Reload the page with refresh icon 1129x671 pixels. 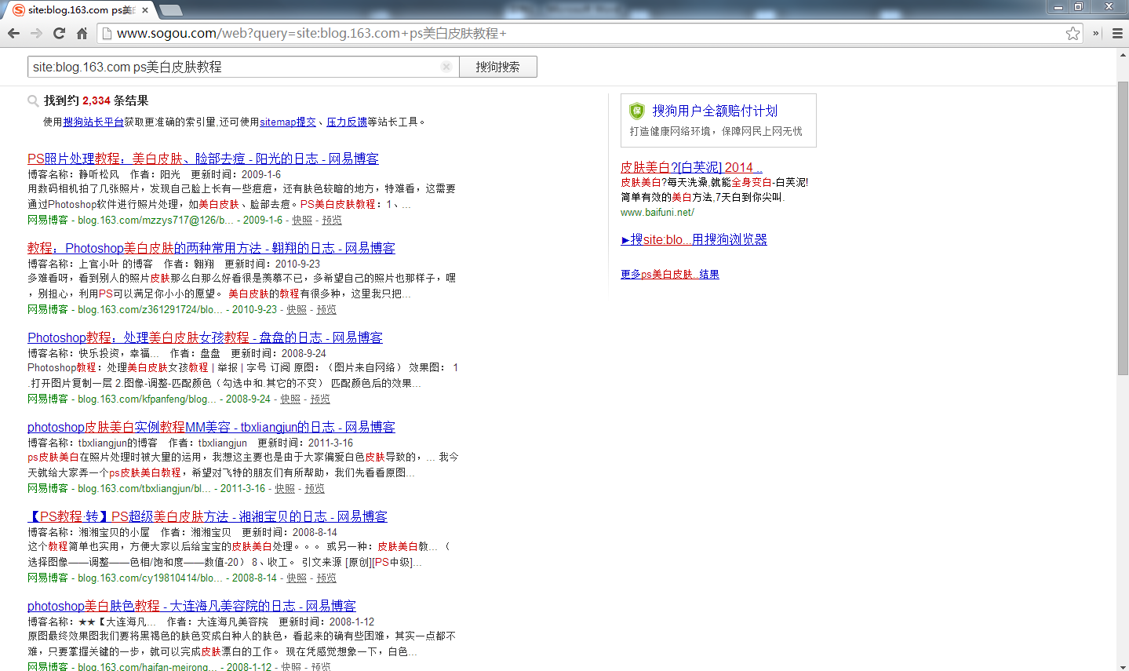pyautogui.click(x=59, y=33)
